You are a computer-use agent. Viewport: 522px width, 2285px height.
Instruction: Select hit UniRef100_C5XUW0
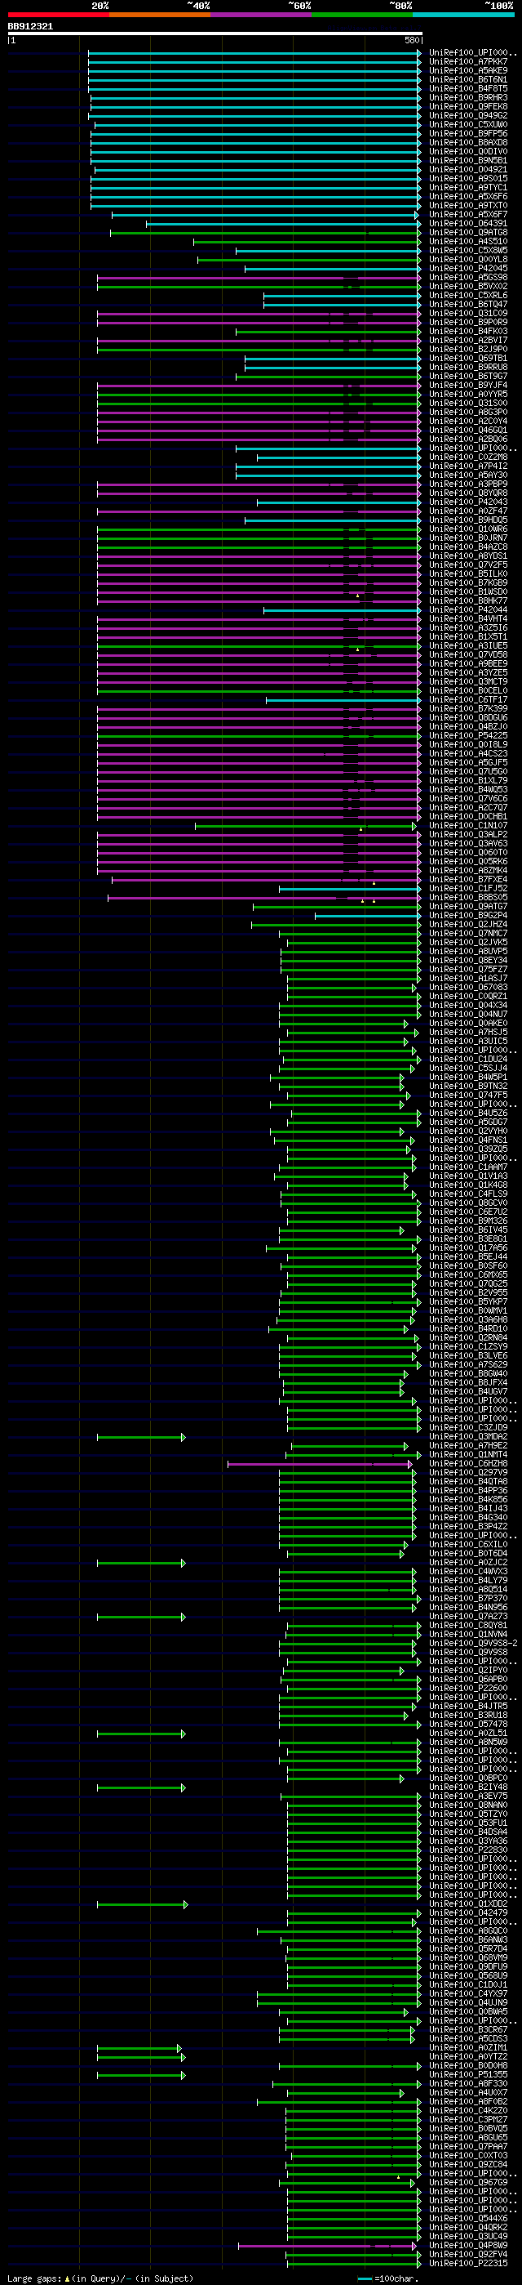tap(469, 125)
